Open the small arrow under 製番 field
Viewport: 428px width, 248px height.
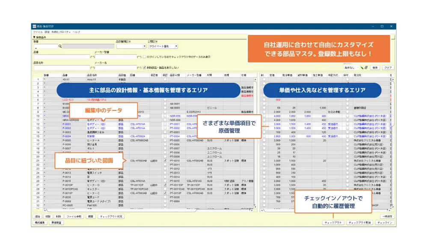click(x=36, y=49)
